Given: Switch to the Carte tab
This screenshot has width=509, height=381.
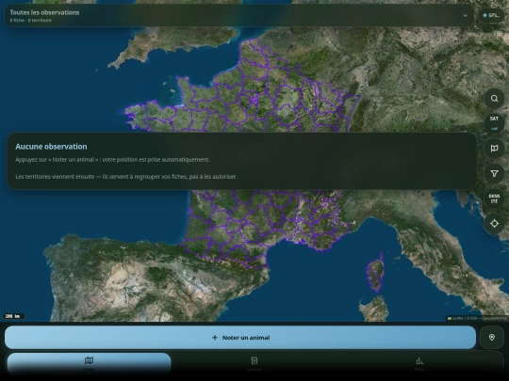Looking at the screenshot, I should click(x=89, y=363).
